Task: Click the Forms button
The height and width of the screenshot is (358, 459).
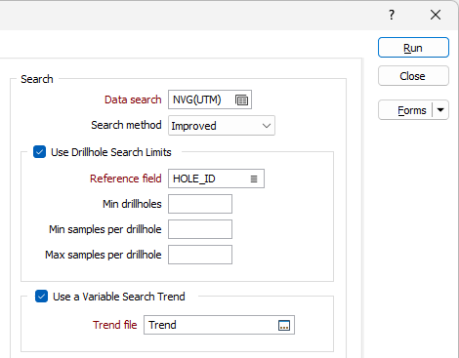Action: (405, 110)
